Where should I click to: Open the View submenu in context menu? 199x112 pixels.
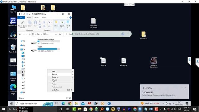[61, 71]
